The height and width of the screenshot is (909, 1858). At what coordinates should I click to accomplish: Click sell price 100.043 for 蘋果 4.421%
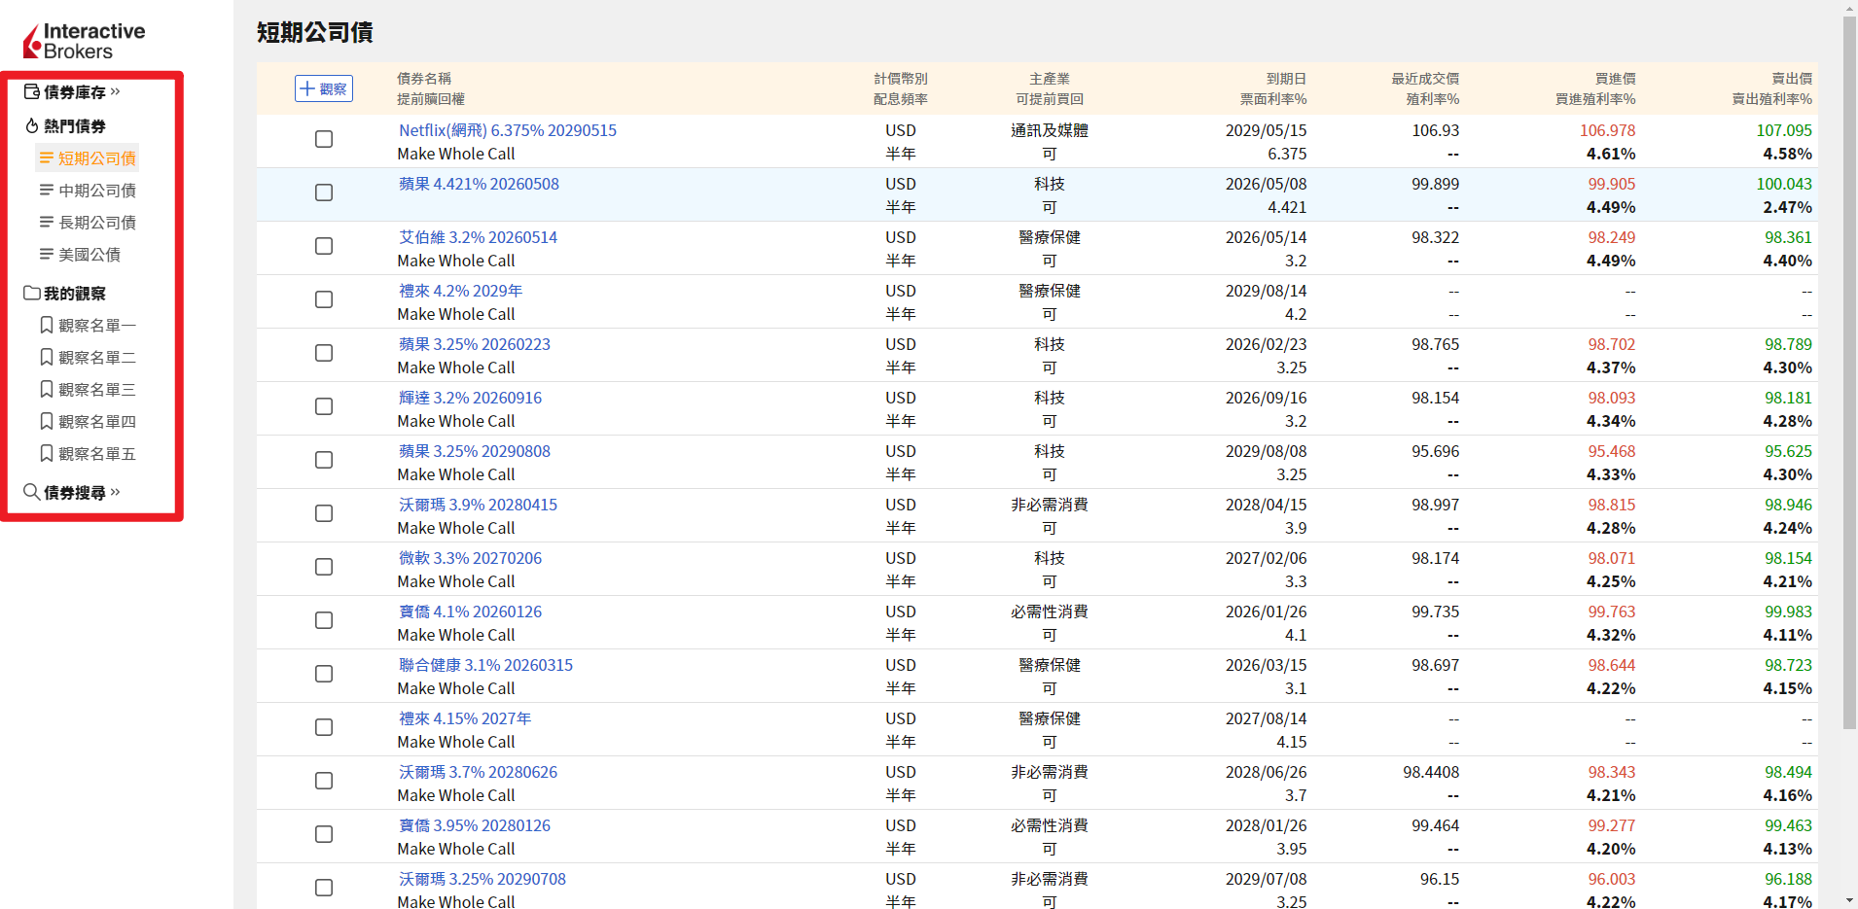click(x=1784, y=184)
